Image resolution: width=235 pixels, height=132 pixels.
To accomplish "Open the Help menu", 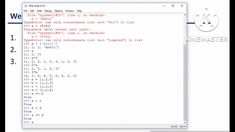I will coord(79,11).
